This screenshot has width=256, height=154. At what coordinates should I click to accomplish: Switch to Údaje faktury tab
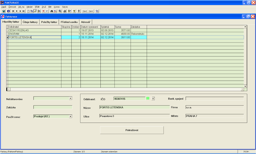click(x=30, y=22)
